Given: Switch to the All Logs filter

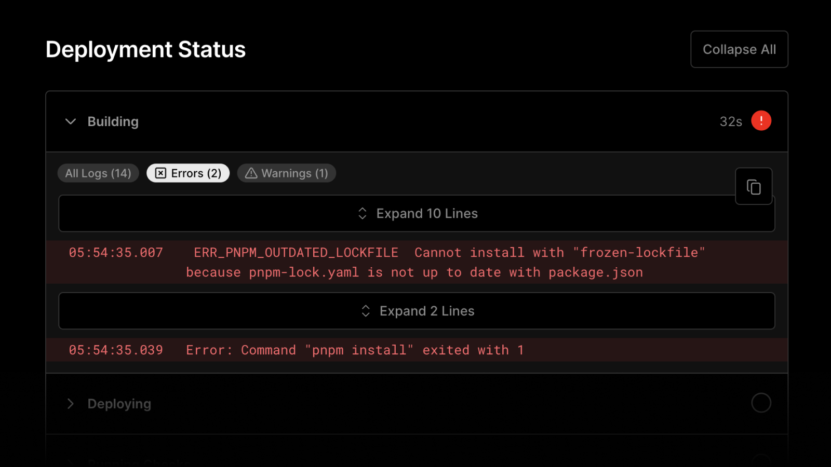Looking at the screenshot, I should [x=98, y=173].
